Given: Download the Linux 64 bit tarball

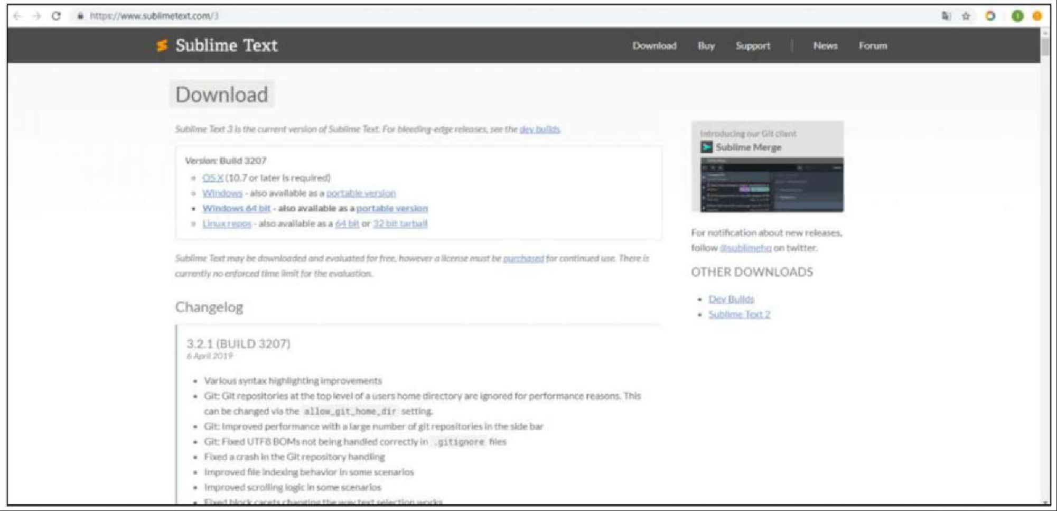Looking at the screenshot, I should (347, 224).
